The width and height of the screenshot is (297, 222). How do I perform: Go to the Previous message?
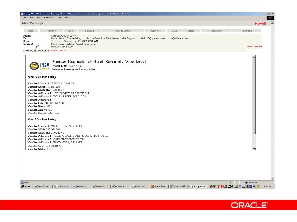[x=51, y=31]
